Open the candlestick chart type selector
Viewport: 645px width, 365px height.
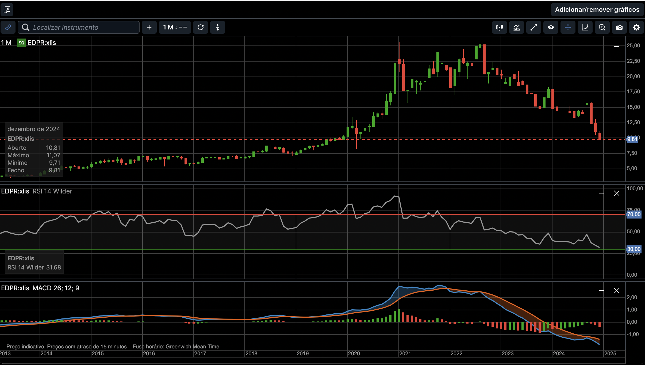click(499, 27)
